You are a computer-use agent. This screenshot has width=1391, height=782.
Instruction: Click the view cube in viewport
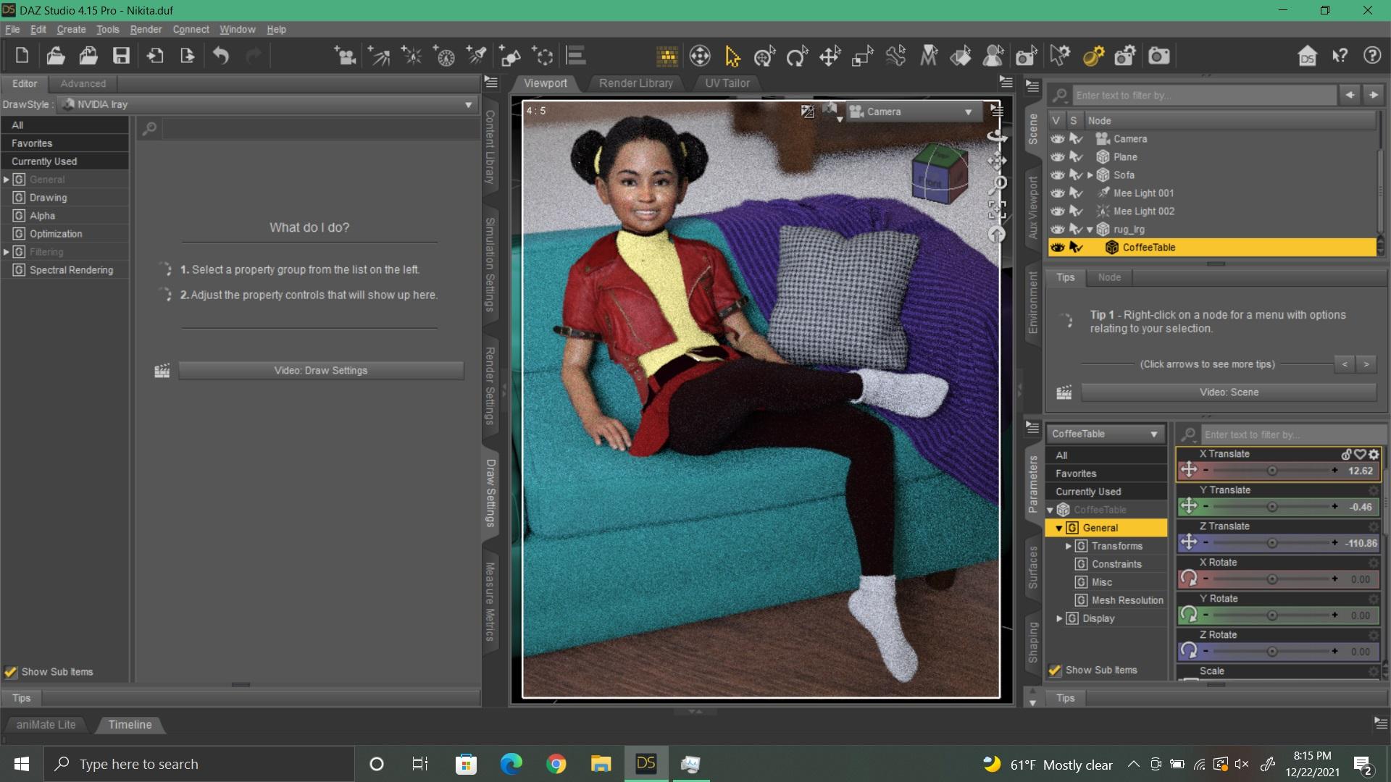[x=939, y=174]
